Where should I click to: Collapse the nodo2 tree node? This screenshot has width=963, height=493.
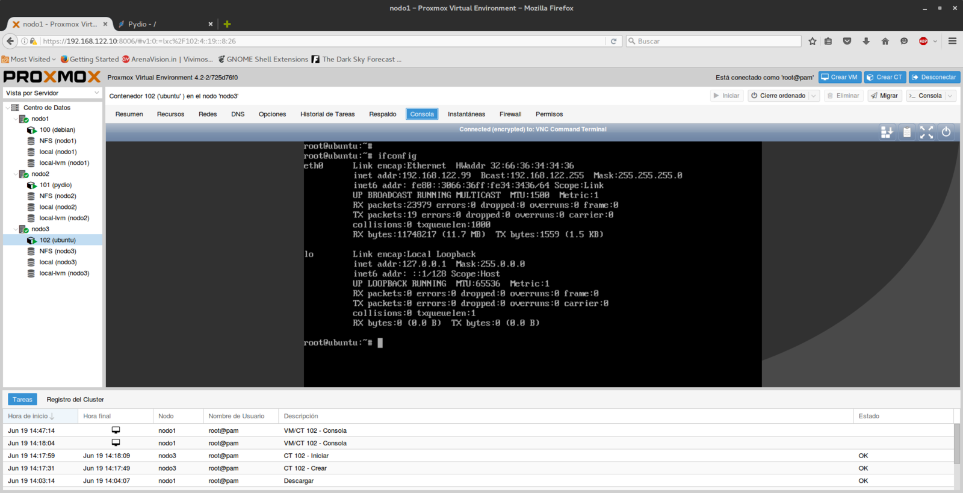16,174
